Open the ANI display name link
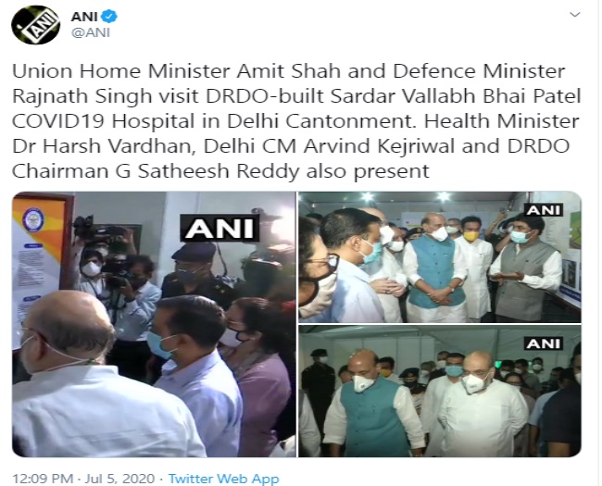 (83, 17)
